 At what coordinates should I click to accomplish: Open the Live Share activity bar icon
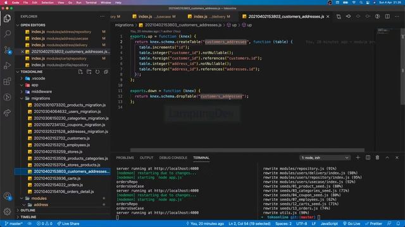[x=7, y=113]
